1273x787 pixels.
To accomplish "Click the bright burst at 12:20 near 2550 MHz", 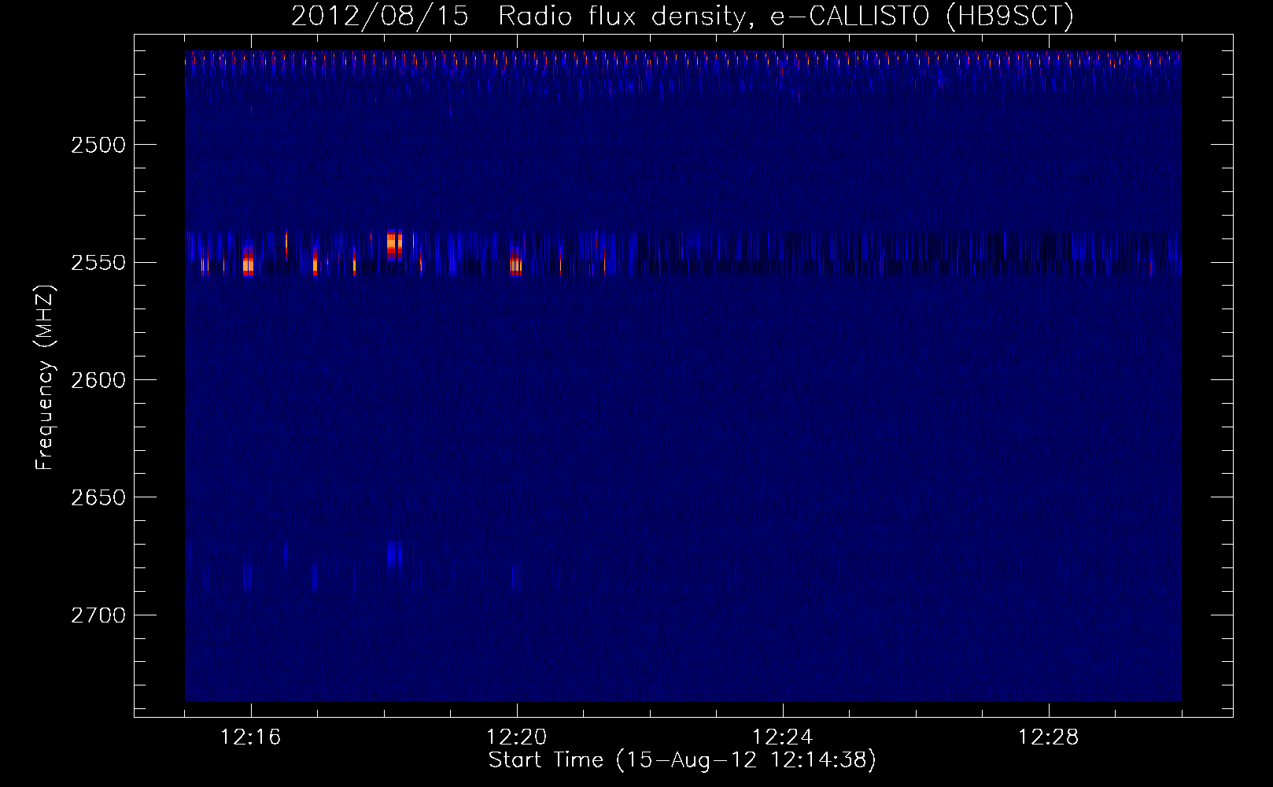I will click(x=516, y=261).
